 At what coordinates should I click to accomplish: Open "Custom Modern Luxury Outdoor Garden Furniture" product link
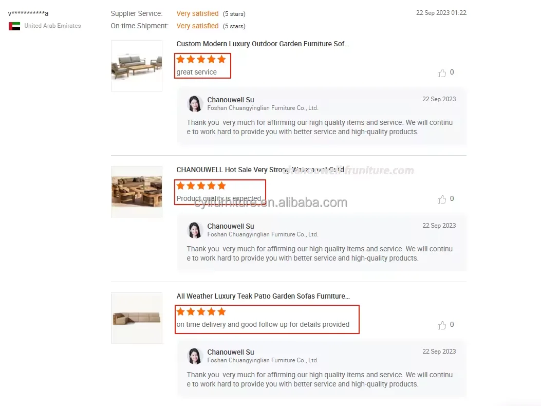[x=263, y=44]
